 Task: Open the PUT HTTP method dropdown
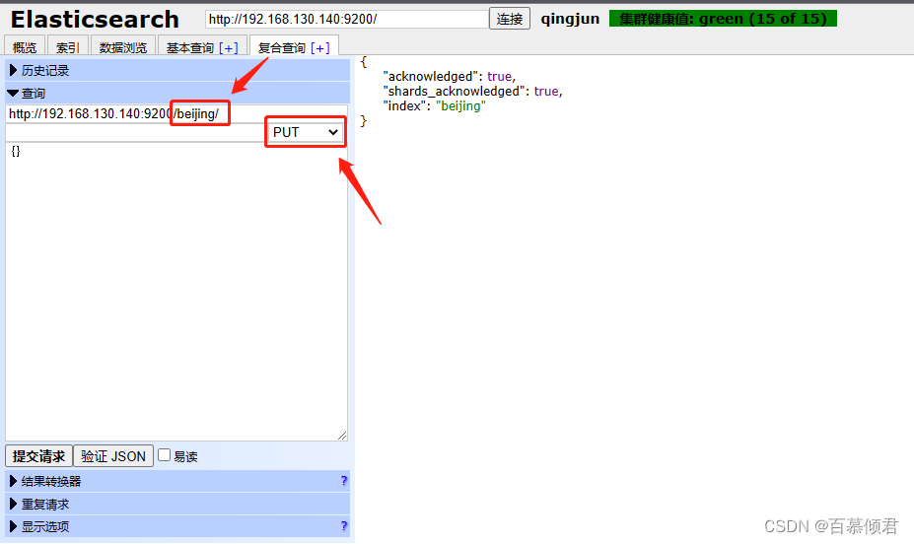point(306,132)
